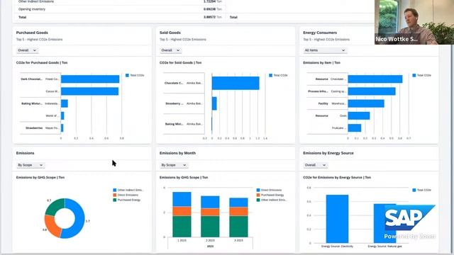
Task: Select the Strawberry bar in Sold Goods chart
Action: (x=214, y=103)
